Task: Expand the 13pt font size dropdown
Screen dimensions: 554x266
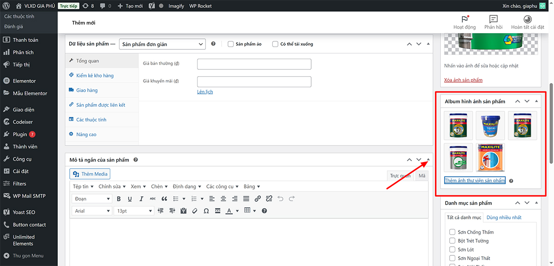Action: point(133,211)
